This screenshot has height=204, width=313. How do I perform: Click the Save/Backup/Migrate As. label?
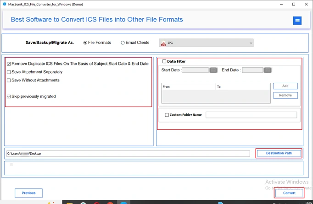coord(50,43)
